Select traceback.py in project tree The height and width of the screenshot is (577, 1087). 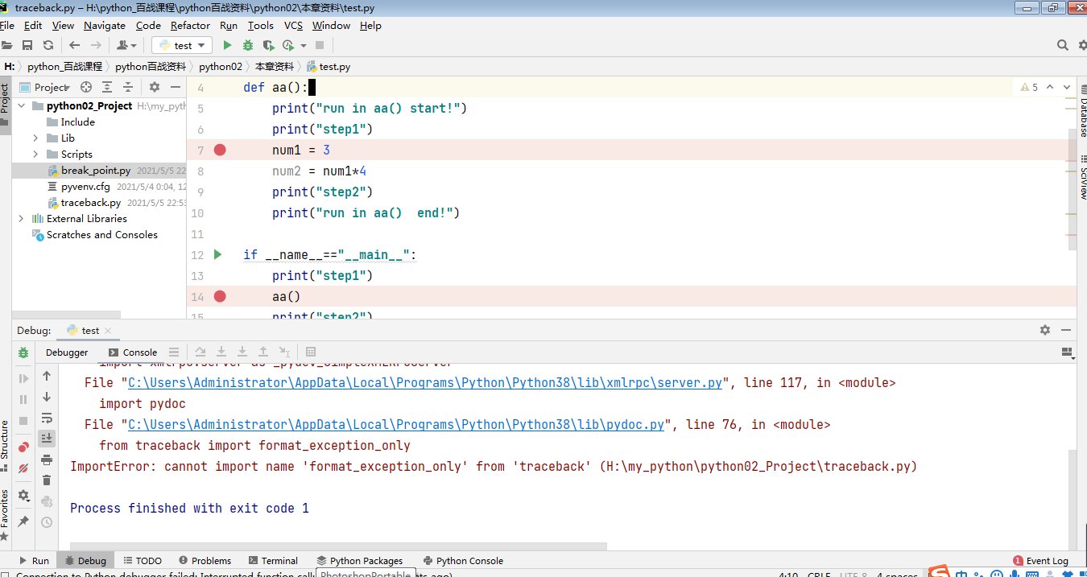(91, 203)
